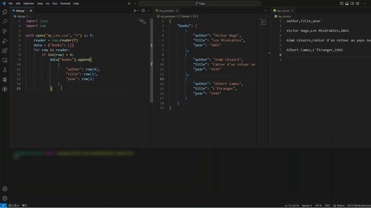Image resolution: width=371 pixels, height=208 pixels.
Task: Open the File menu
Action: pyautogui.click(x=10, y=3)
